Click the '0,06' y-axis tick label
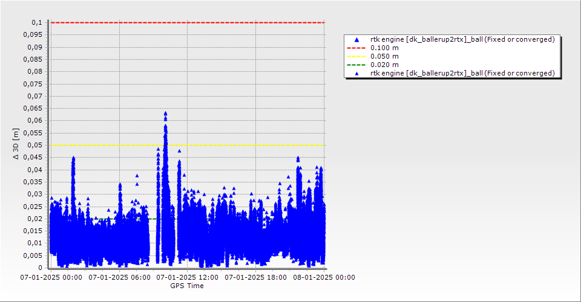The image size is (581, 302). click(x=35, y=121)
